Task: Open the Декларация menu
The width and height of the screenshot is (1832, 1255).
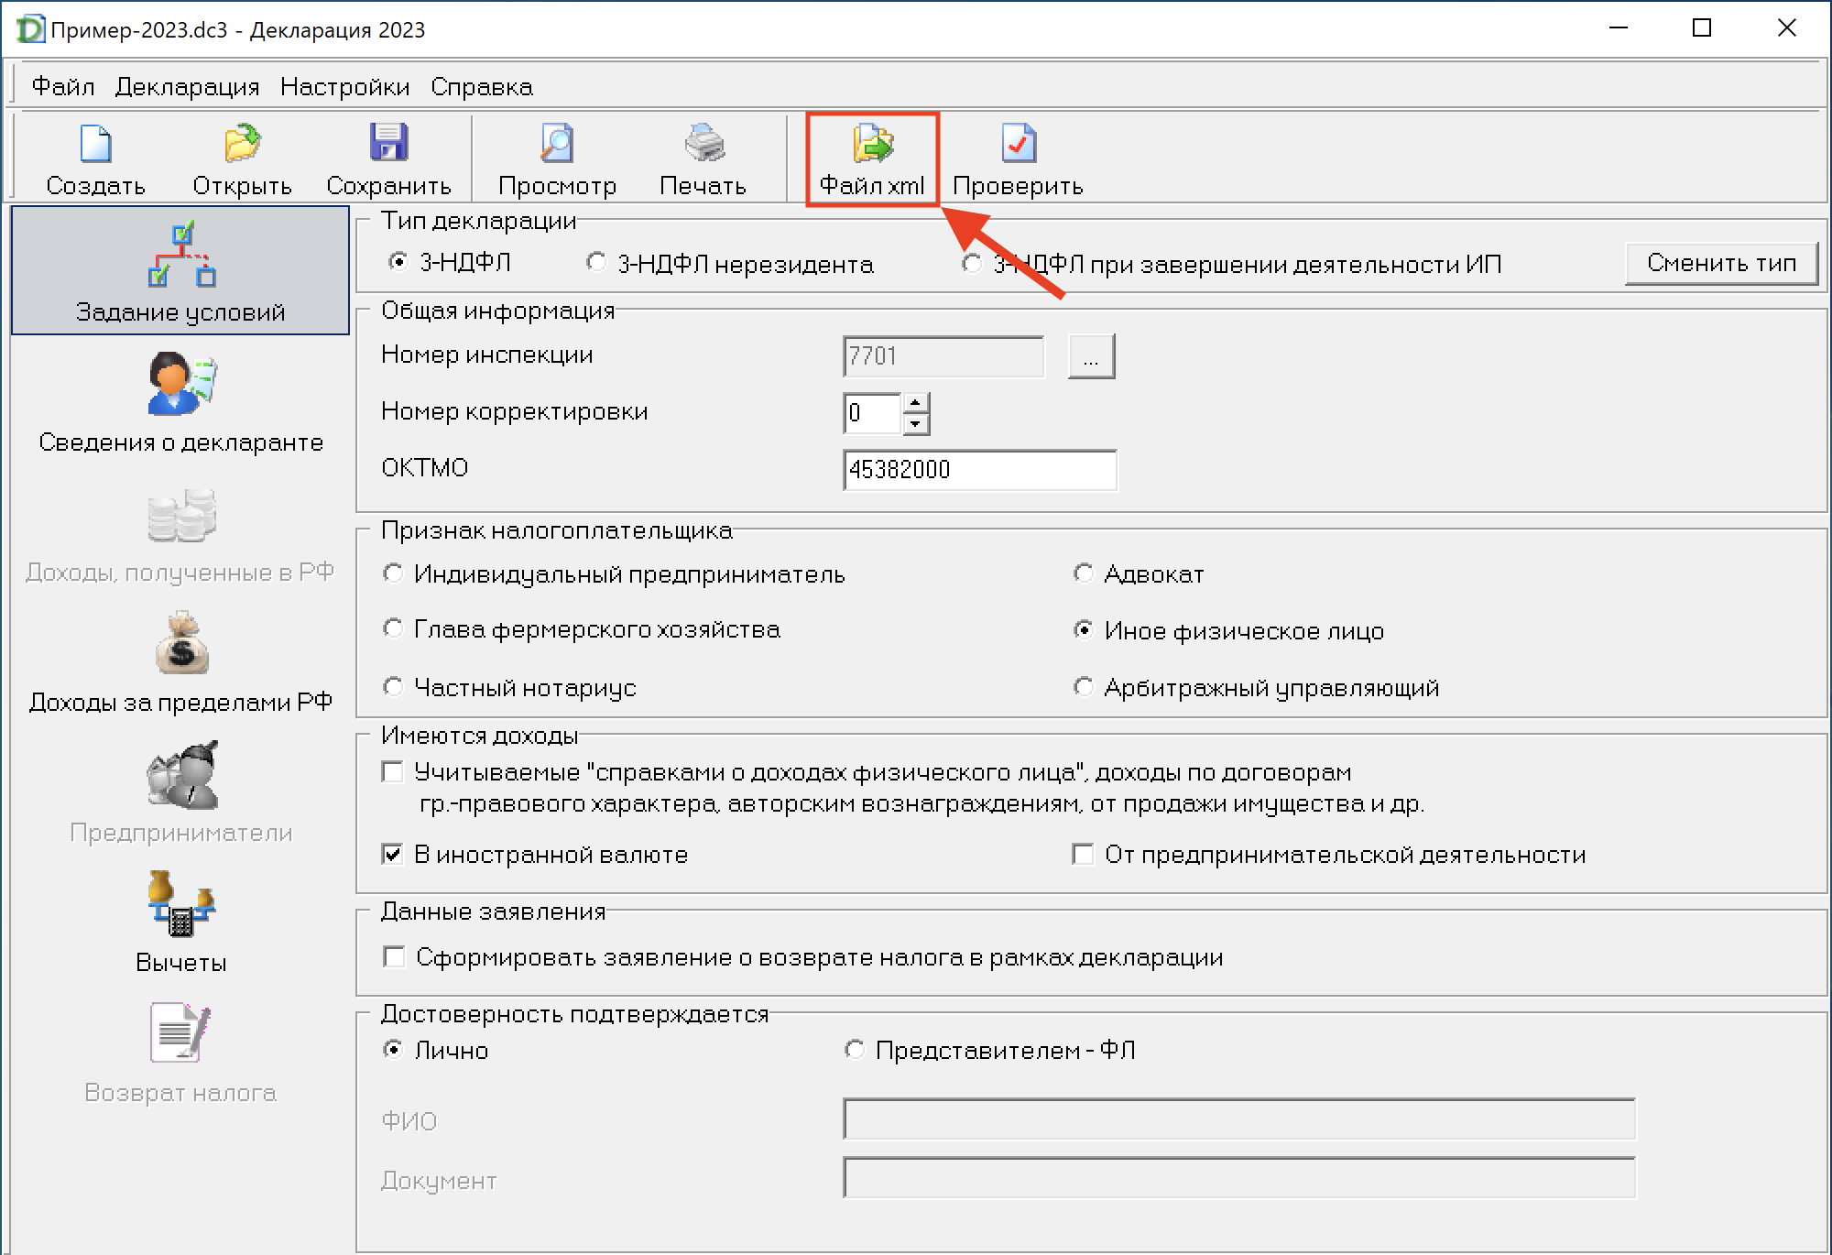Action: [187, 87]
